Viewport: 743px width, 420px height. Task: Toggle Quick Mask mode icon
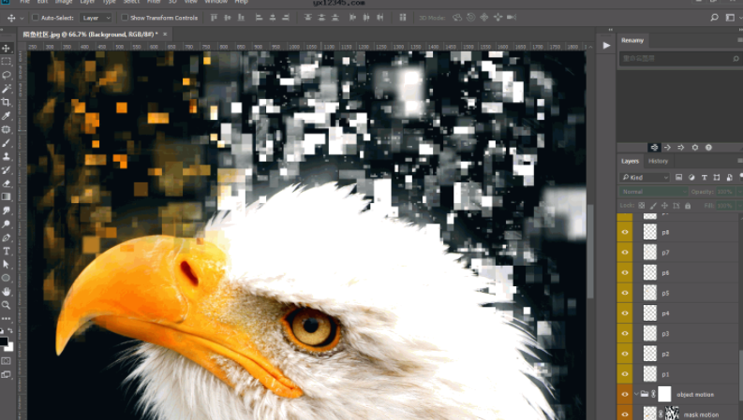pos(6,361)
